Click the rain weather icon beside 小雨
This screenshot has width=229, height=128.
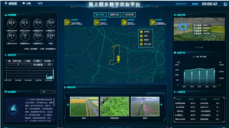coord(24,3)
